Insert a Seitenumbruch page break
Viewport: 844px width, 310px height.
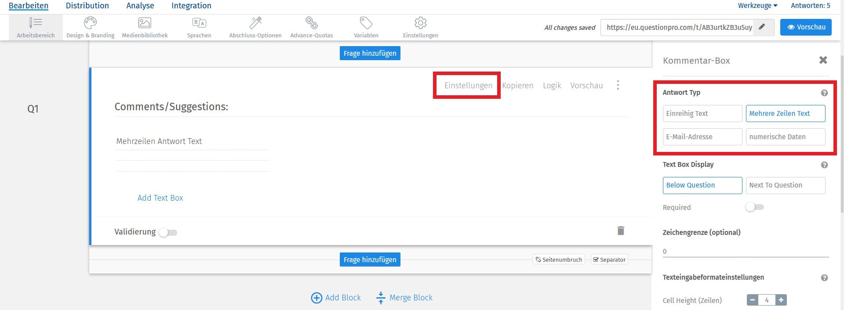pyautogui.click(x=559, y=260)
